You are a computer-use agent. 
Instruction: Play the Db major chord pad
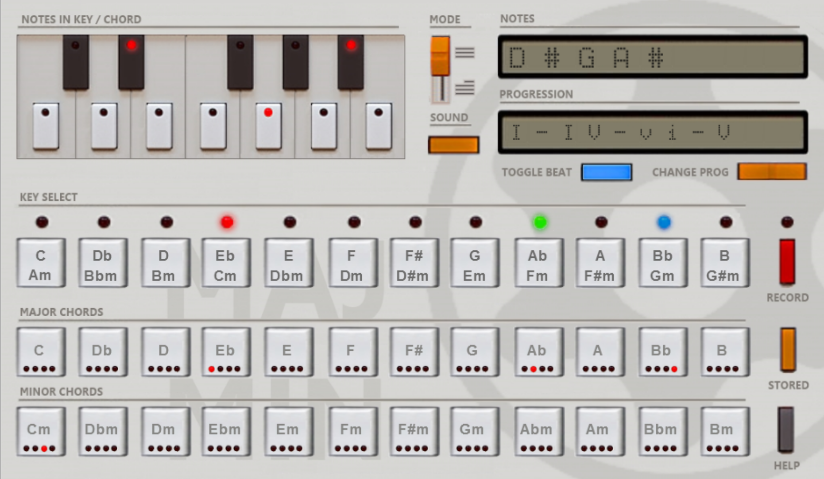coord(103,352)
